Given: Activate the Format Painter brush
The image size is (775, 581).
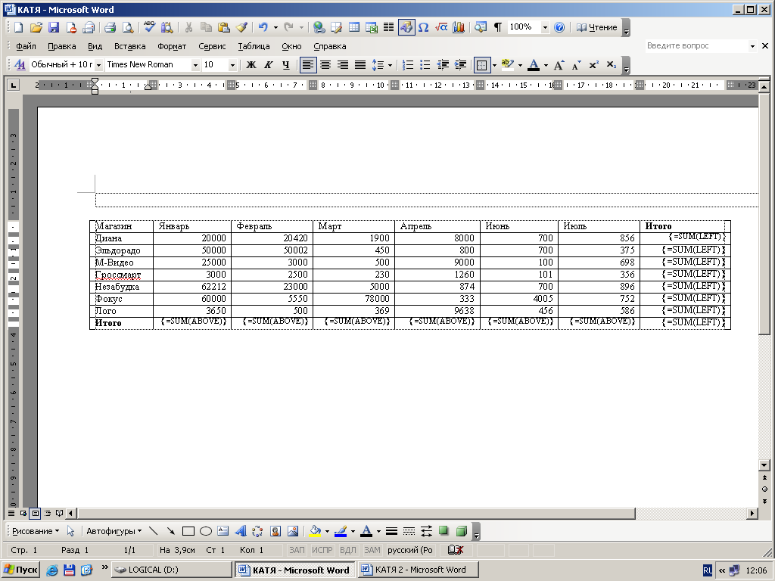Looking at the screenshot, I should coord(241,28).
